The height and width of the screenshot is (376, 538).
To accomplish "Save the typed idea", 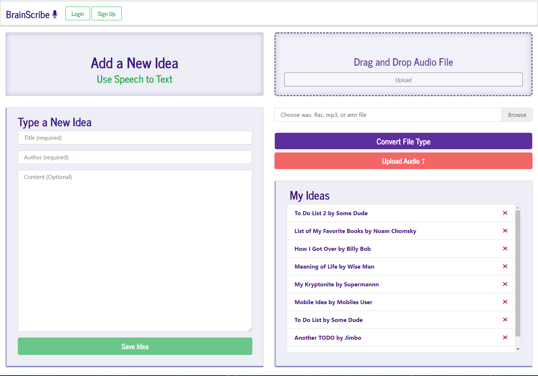I will [135, 346].
